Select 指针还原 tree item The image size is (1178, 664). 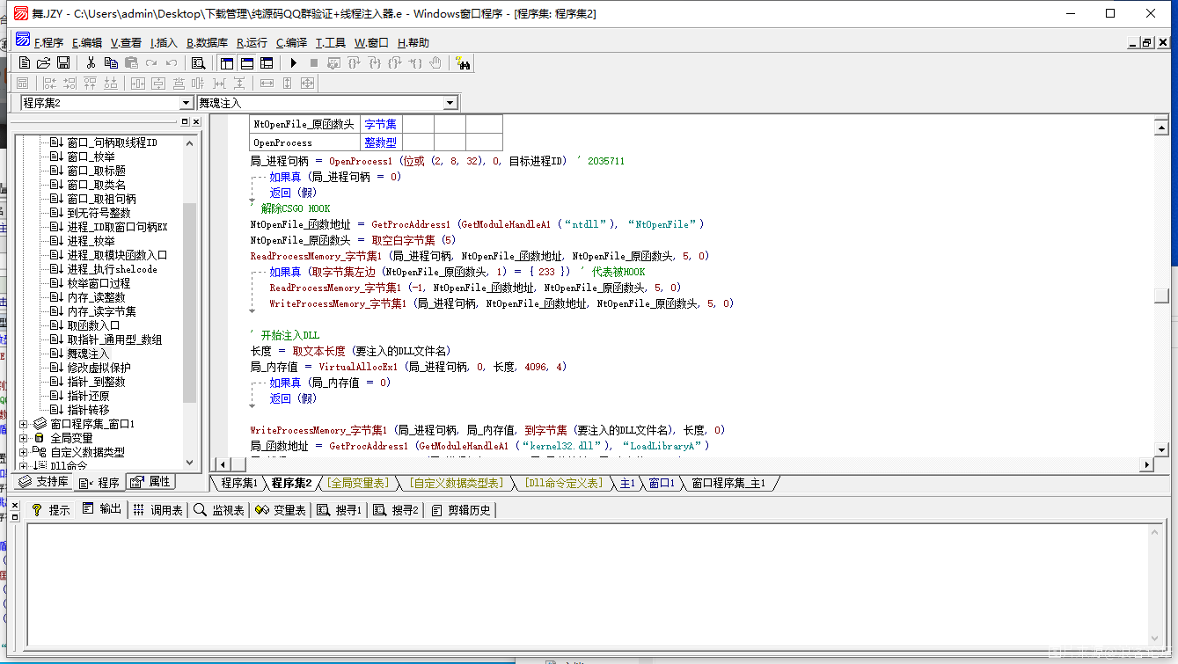pos(88,396)
